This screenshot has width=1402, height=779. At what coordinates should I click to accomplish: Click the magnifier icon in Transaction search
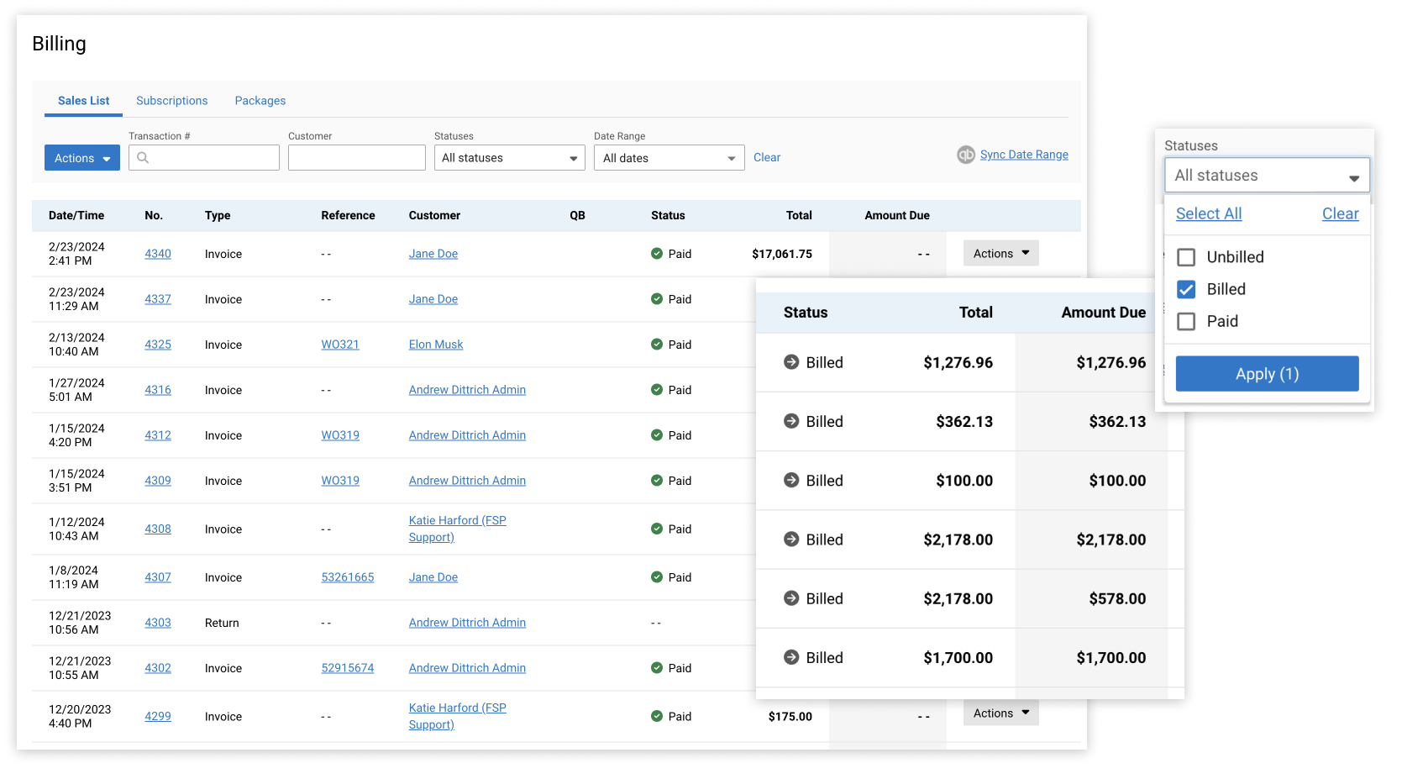tap(143, 158)
